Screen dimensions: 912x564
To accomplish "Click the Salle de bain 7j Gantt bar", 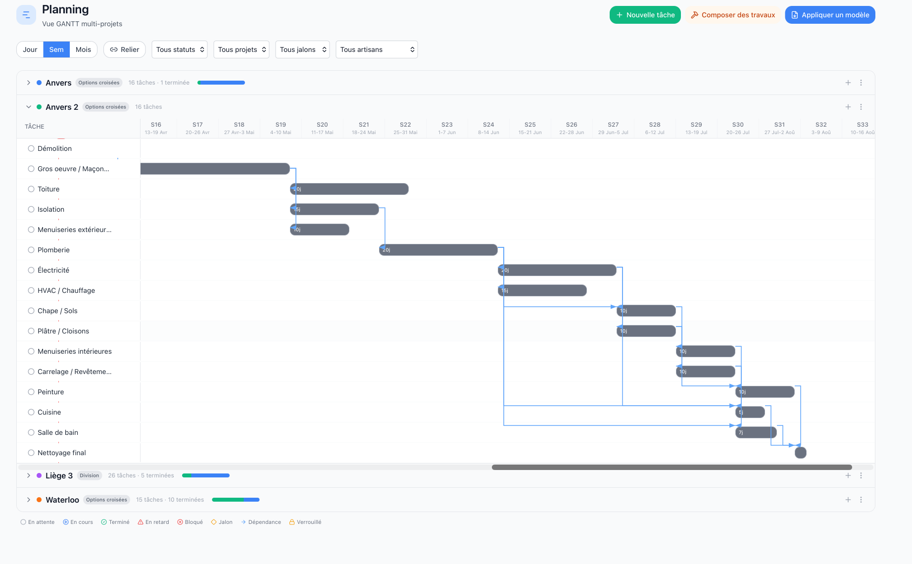I will 756,432.
